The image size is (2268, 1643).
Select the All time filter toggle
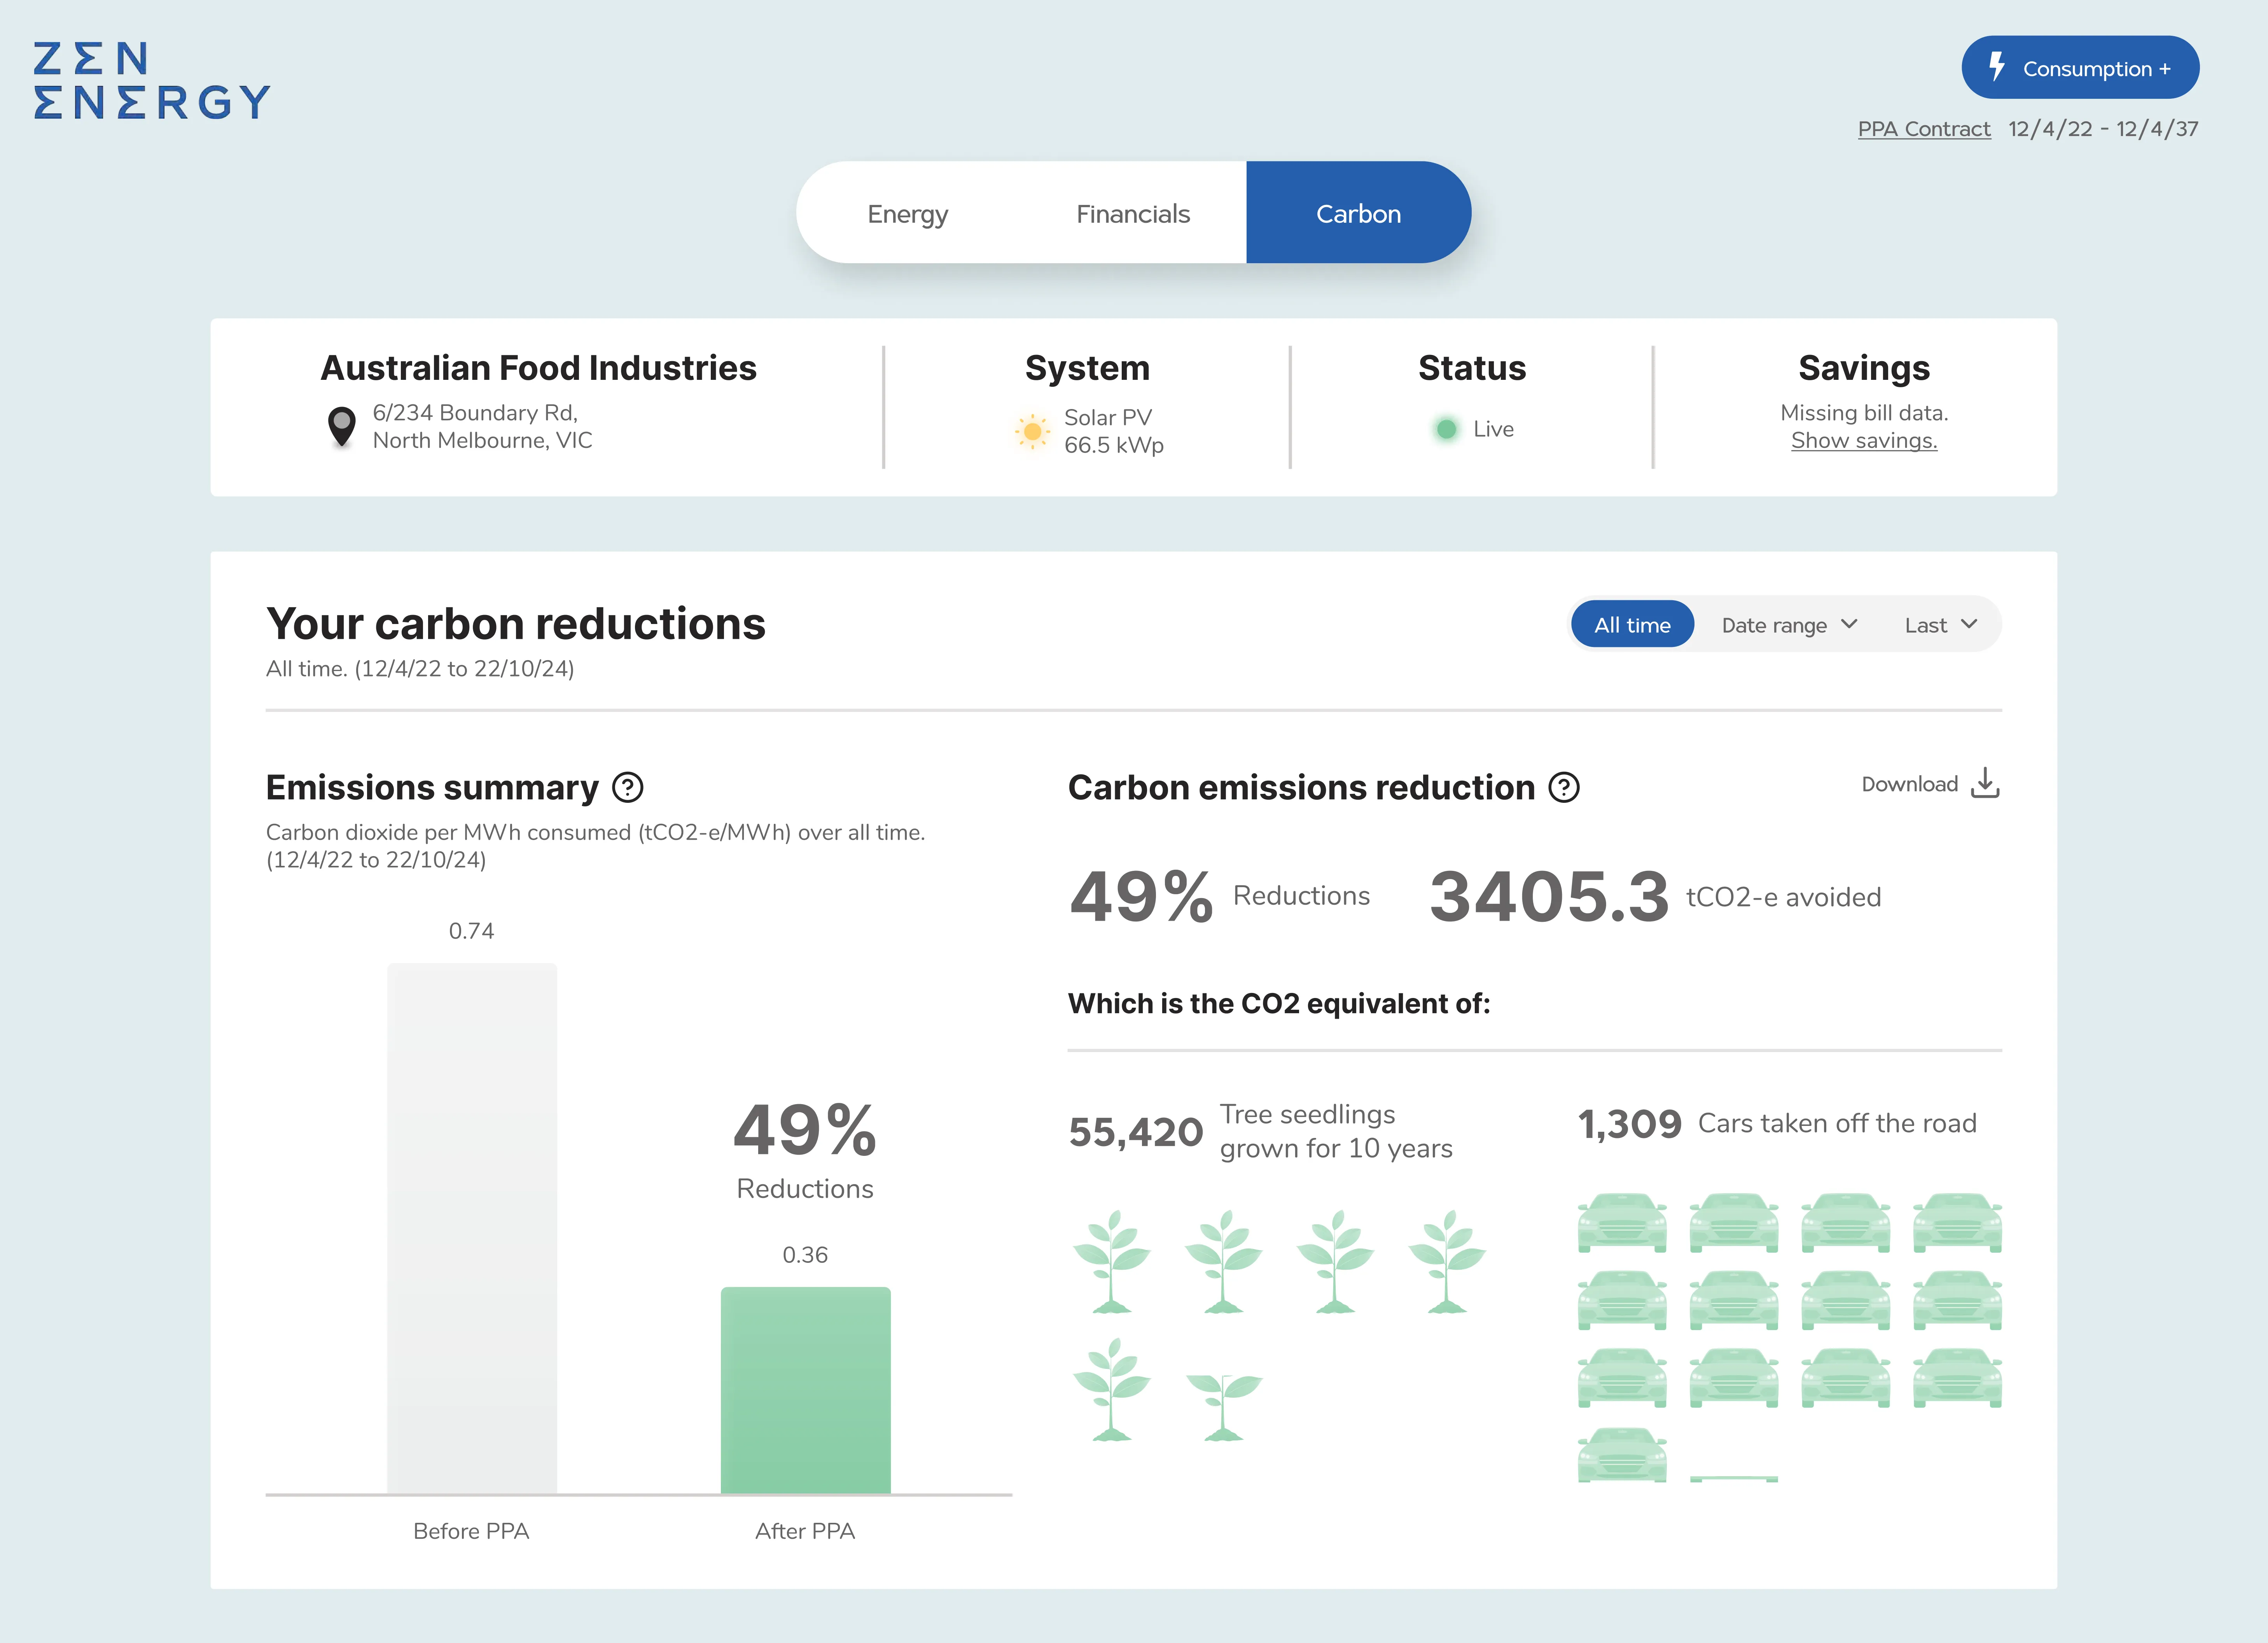tap(1631, 625)
